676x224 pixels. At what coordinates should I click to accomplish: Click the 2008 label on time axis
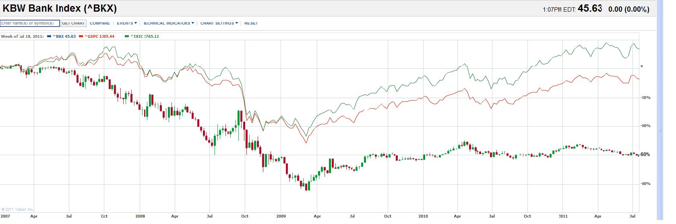point(140,216)
